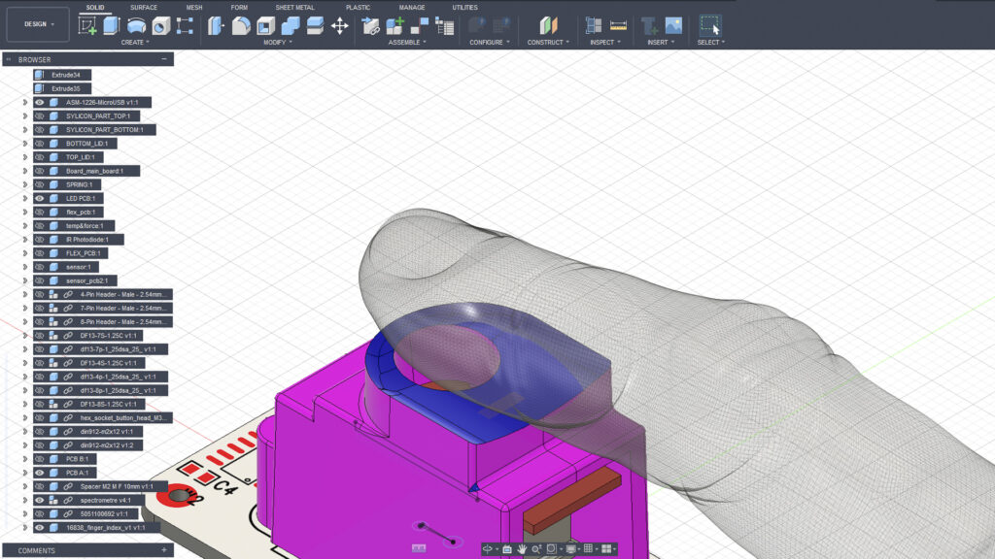995x559 pixels.
Task: Select the Revolve tool icon
Action: pos(137,26)
